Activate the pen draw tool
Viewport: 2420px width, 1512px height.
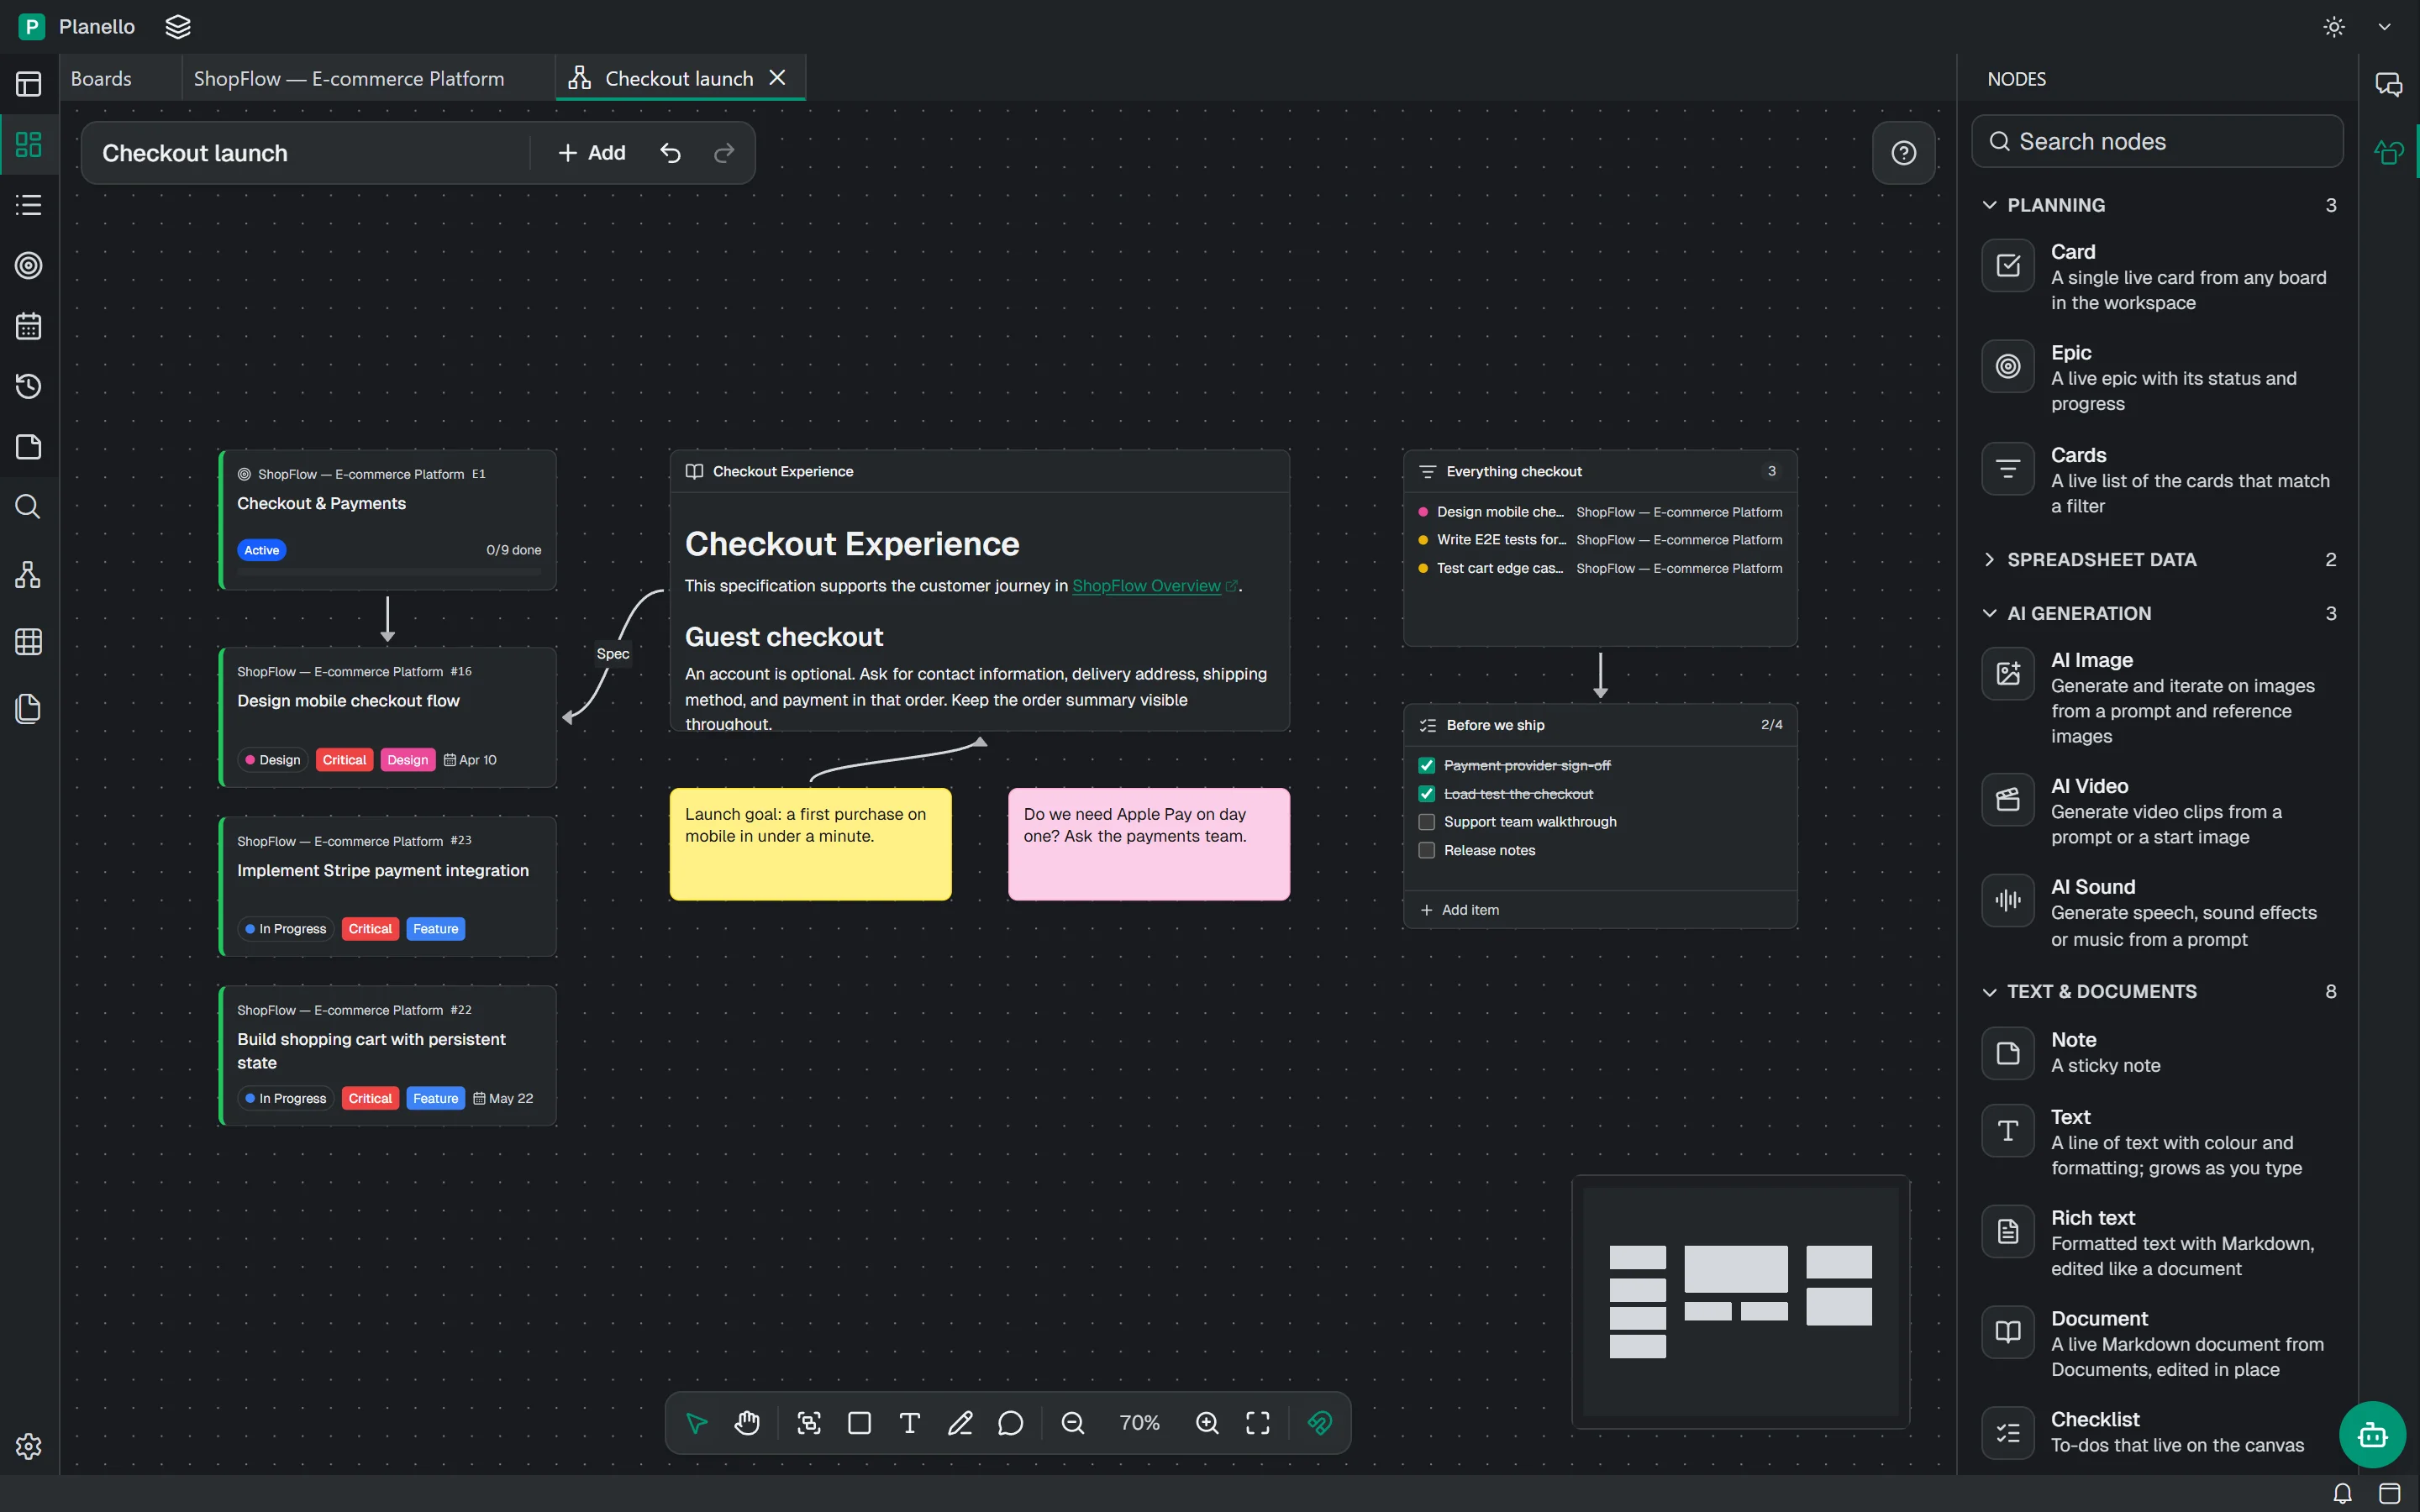960,1422
